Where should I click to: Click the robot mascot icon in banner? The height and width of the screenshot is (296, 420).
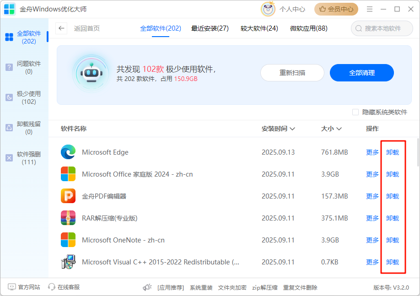click(92, 73)
